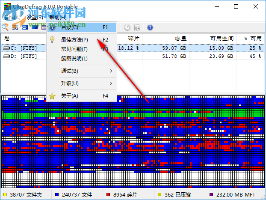266x200 pixels.
Task: Click the UltraDefrag title bar app icon
Action: click(x=7, y=6)
